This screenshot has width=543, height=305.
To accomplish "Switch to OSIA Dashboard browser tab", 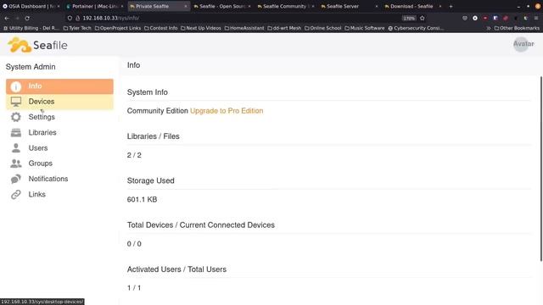I will point(31,6).
